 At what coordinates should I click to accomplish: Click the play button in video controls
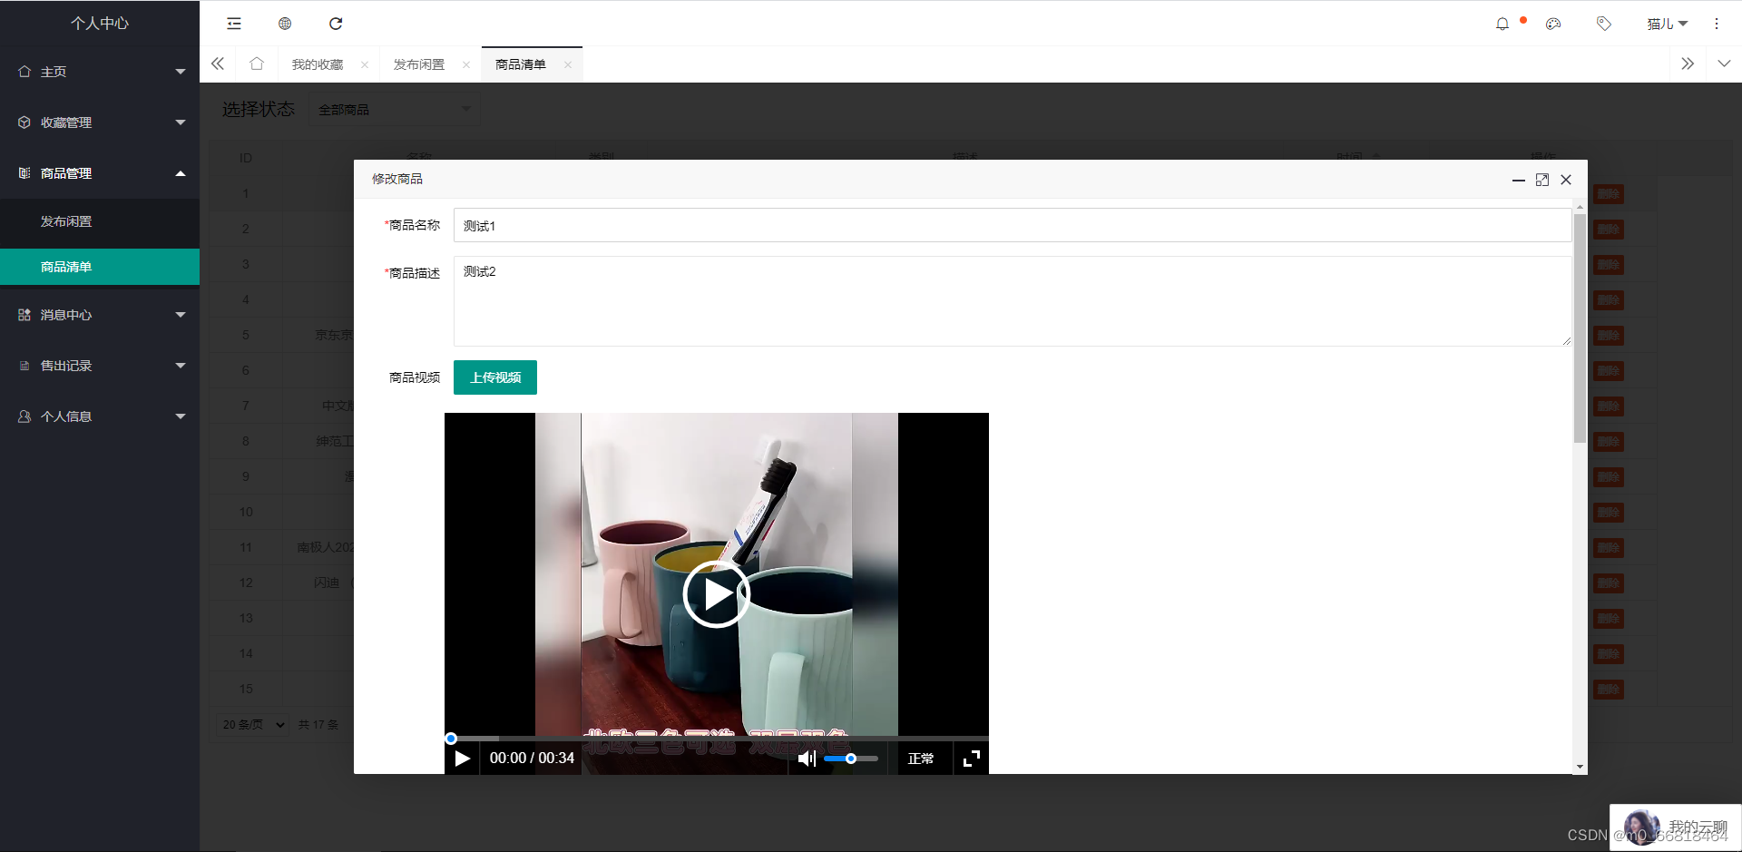[463, 759]
